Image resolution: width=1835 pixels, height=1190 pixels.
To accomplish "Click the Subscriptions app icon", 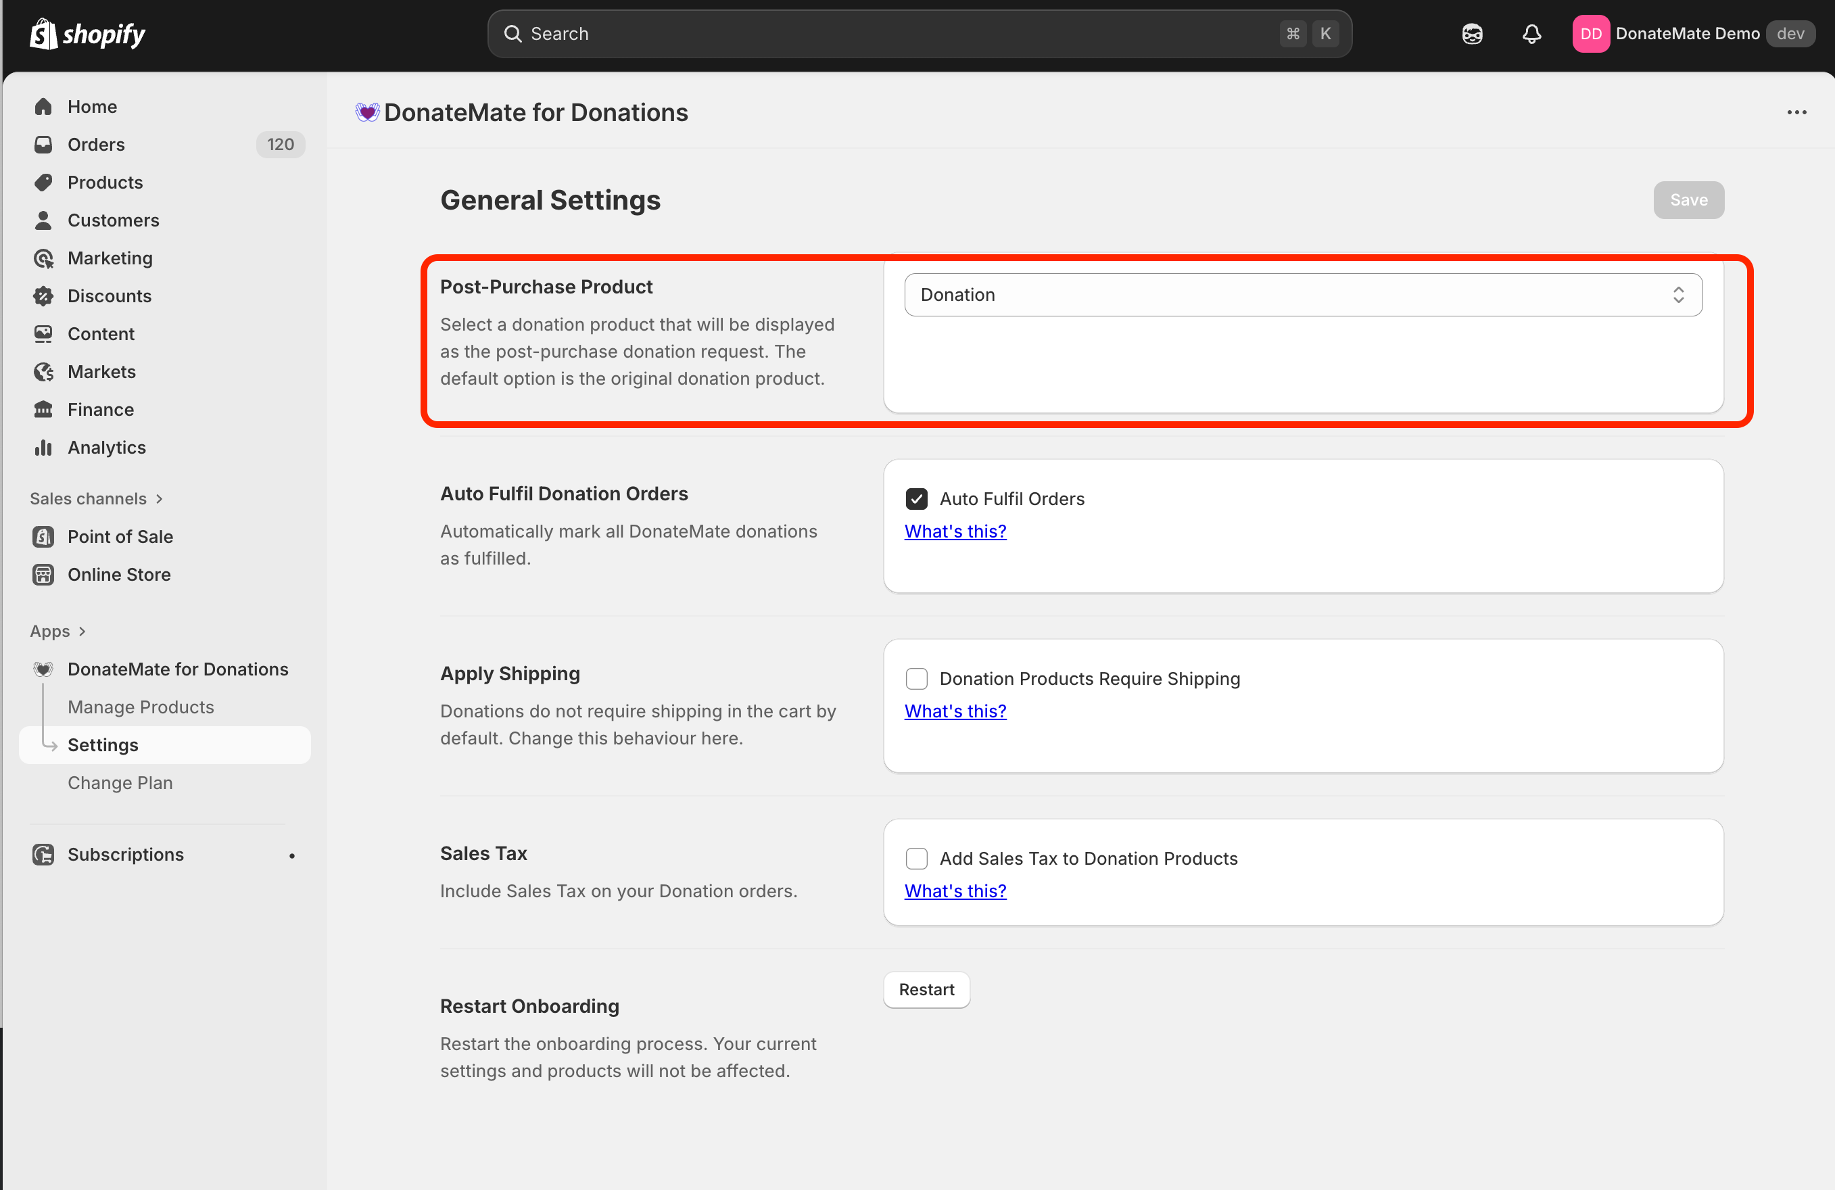I will tap(43, 855).
